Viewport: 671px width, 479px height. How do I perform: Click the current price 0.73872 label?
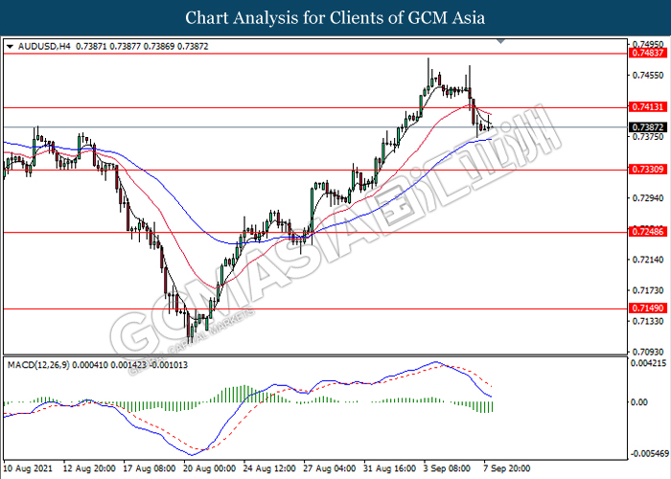pos(648,127)
